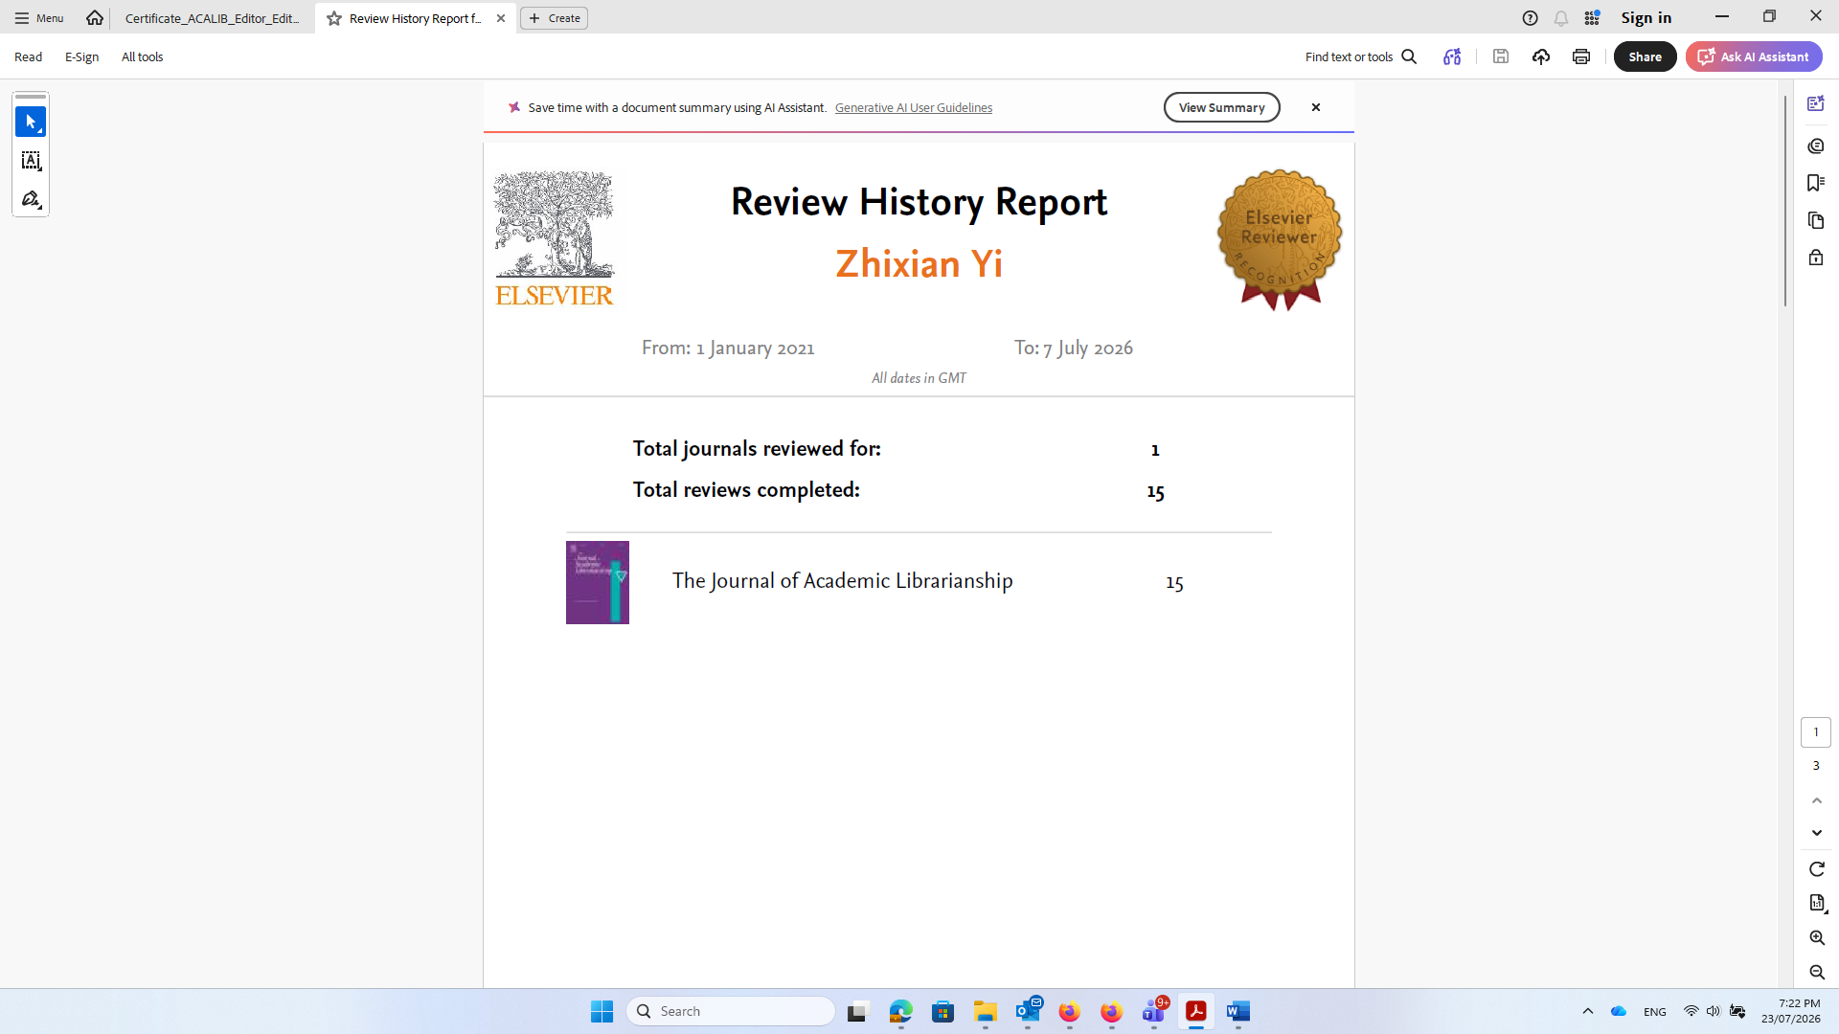
Task: Click the reviewer name 'Zhixian Yi'
Action: (x=919, y=263)
